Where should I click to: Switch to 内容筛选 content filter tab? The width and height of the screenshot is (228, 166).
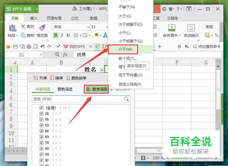point(43,89)
